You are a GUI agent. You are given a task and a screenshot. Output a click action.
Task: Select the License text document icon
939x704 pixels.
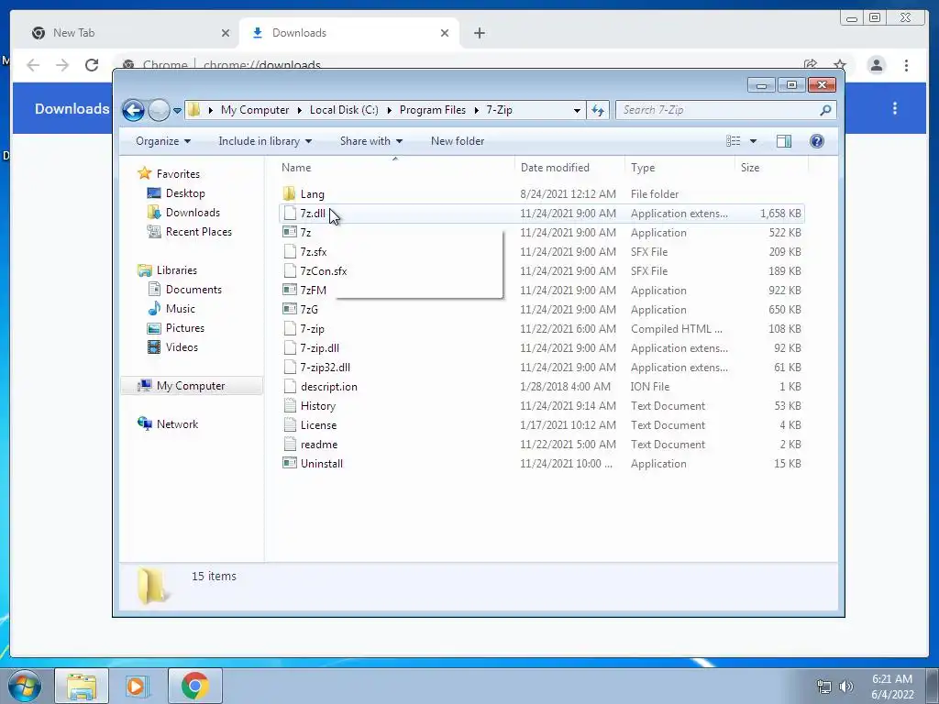click(290, 425)
